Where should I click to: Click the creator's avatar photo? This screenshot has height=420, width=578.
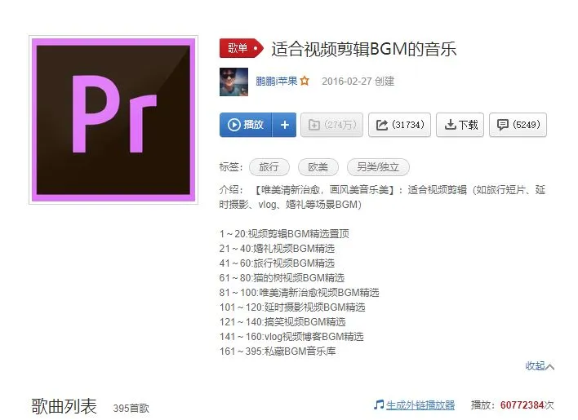233,82
